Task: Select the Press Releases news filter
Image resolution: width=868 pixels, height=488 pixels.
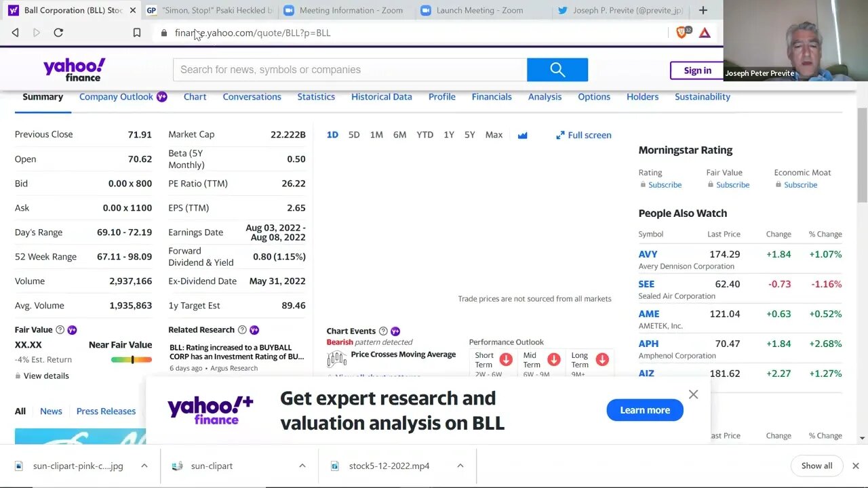Action: coord(106,411)
